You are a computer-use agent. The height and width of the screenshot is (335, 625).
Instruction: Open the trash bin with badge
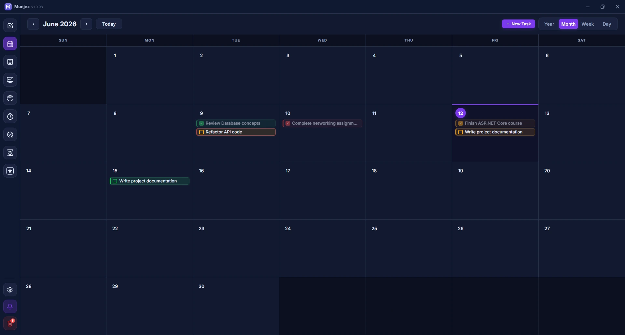(10, 323)
